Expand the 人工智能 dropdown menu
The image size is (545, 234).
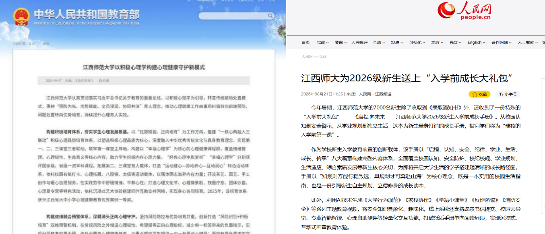tap(528, 42)
